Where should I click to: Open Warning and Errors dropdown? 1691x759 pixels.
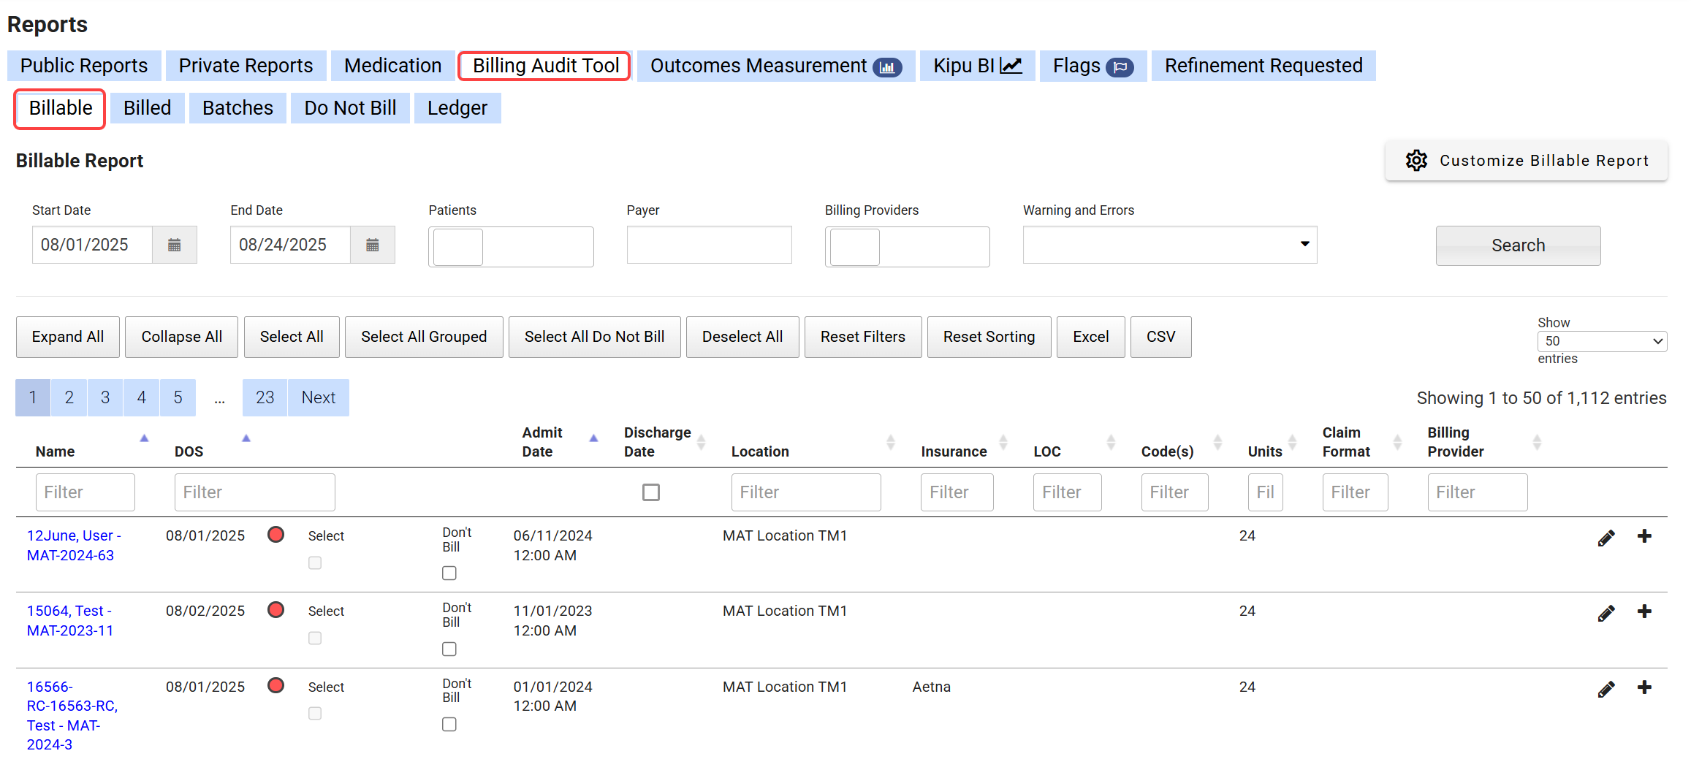(x=1169, y=245)
